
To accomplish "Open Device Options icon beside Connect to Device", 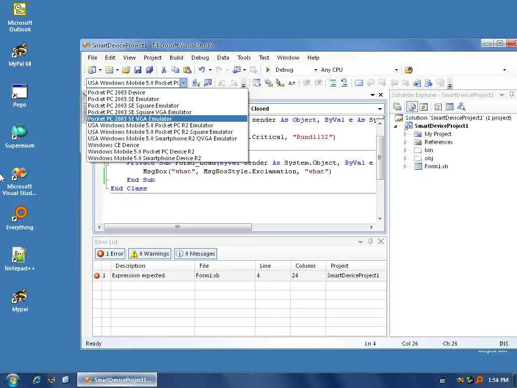I will click(208, 83).
